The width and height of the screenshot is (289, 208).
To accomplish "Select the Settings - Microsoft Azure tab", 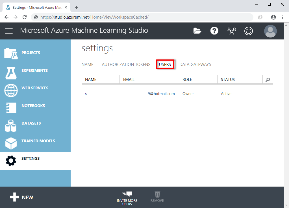I will [x=36, y=8].
